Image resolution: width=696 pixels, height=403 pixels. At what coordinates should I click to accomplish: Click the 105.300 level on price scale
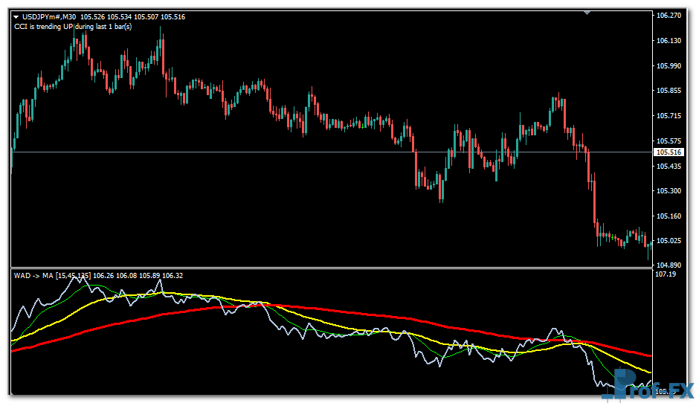(668, 191)
